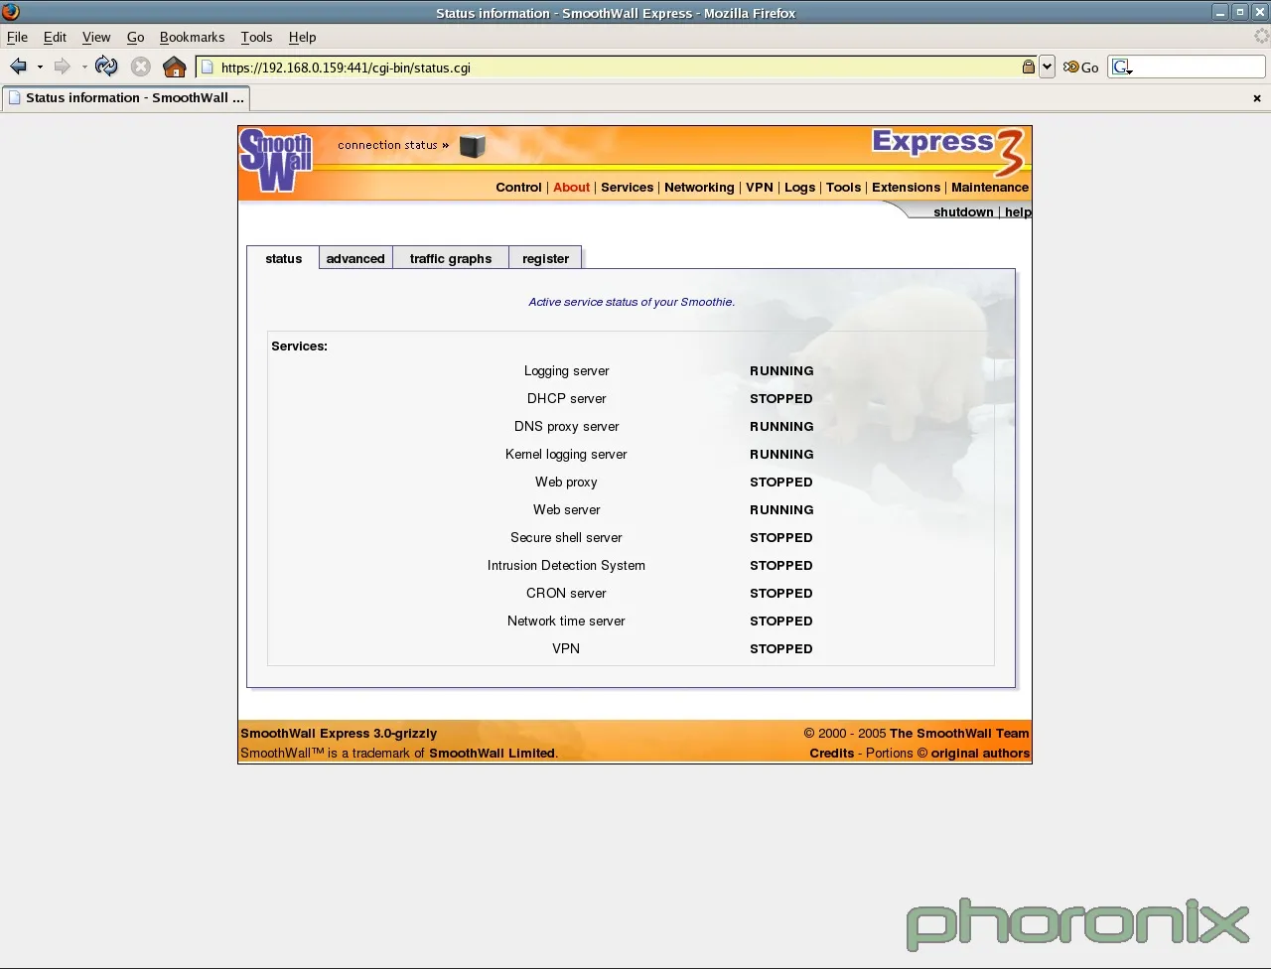The width and height of the screenshot is (1271, 969).
Task: Click the Web proxy STOPPED status
Action: pos(780,482)
